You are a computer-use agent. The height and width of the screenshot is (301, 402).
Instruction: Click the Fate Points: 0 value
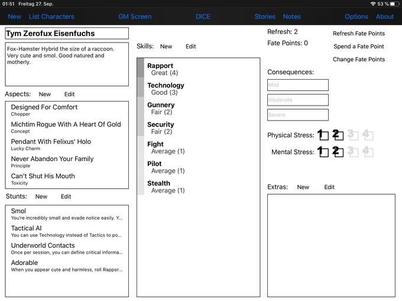click(287, 43)
